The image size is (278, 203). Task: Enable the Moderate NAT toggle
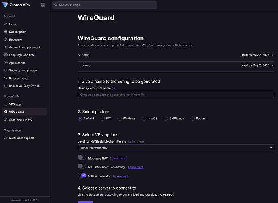coord(82,157)
